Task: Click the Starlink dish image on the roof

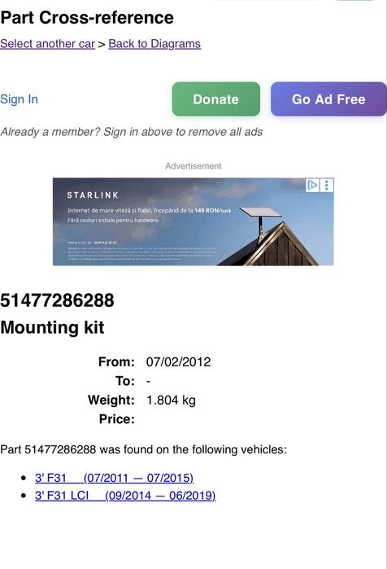Action: coord(261,221)
